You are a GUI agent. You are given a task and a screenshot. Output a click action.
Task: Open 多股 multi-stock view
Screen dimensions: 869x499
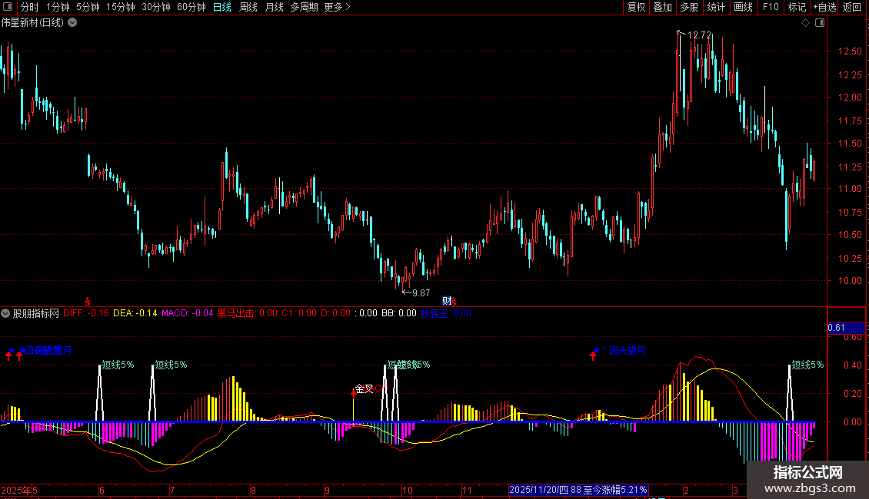690,7
